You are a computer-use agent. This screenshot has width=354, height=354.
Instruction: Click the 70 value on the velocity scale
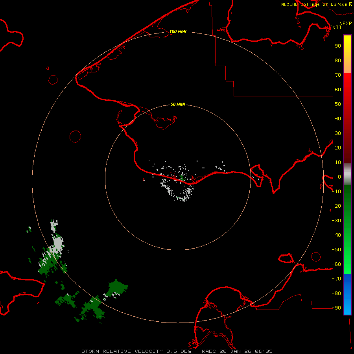[x=338, y=75]
